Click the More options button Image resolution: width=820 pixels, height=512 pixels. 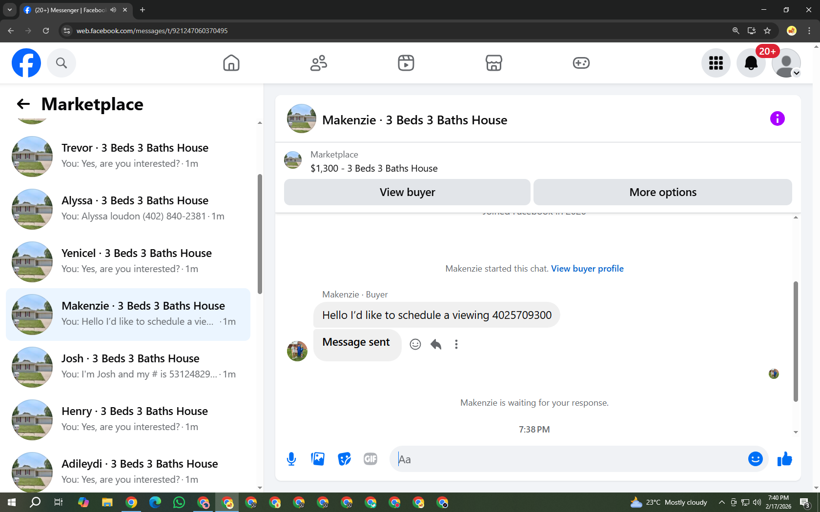click(x=663, y=192)
